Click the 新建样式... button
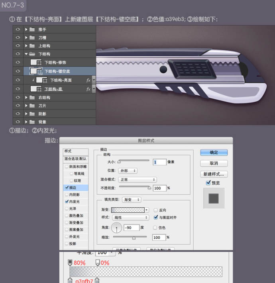Viewport: 275px width, 283px height. (214, 174)
